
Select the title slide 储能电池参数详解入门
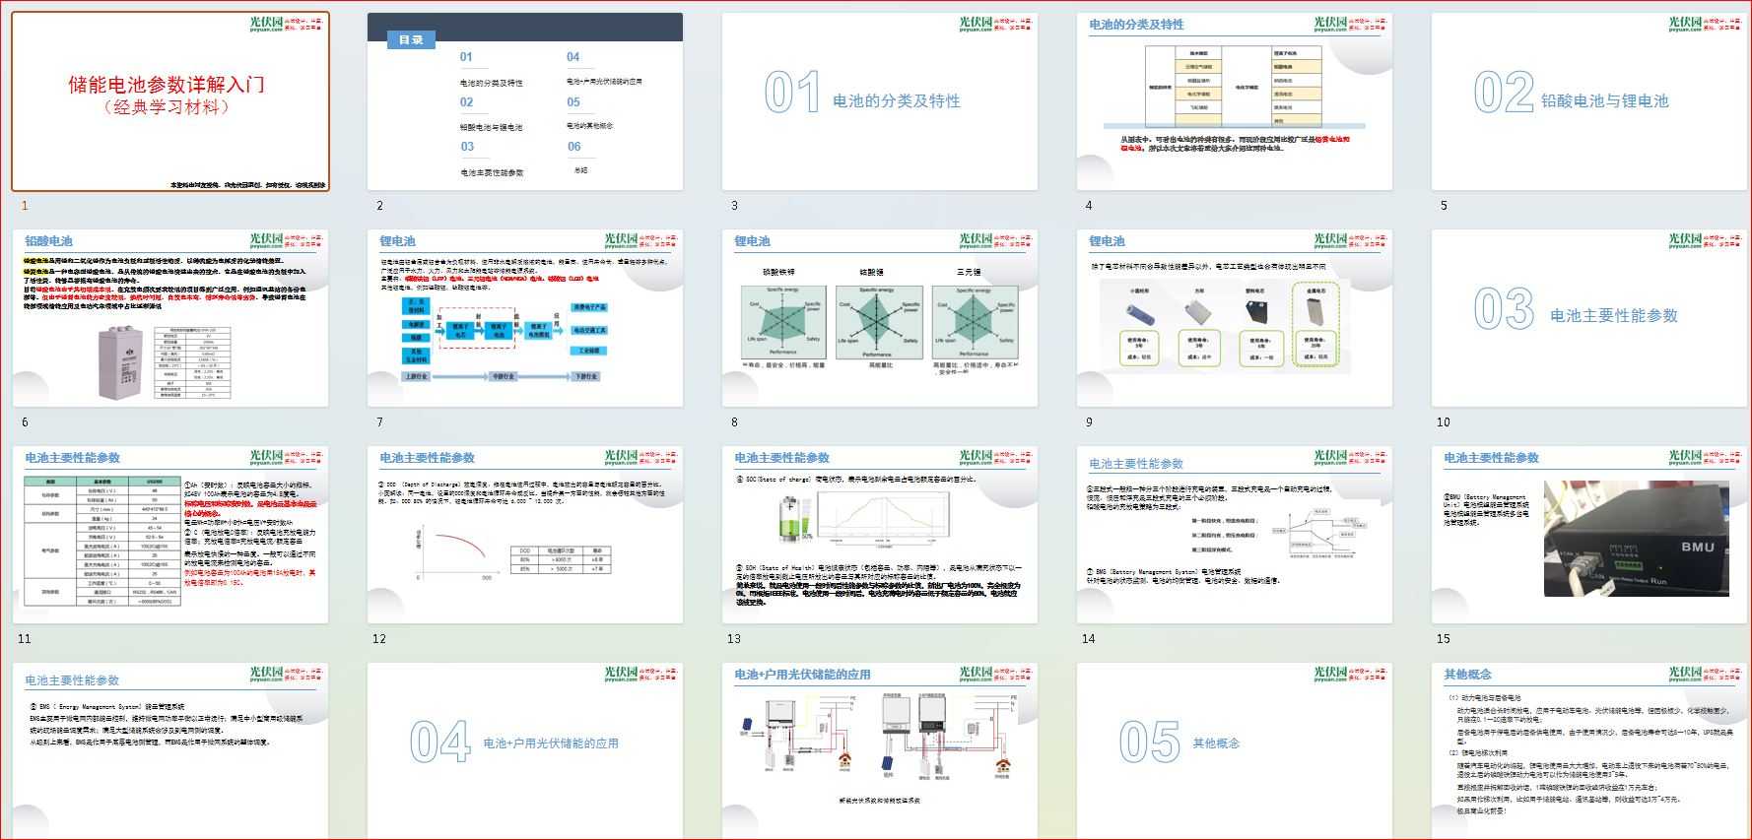click(169, 101)
